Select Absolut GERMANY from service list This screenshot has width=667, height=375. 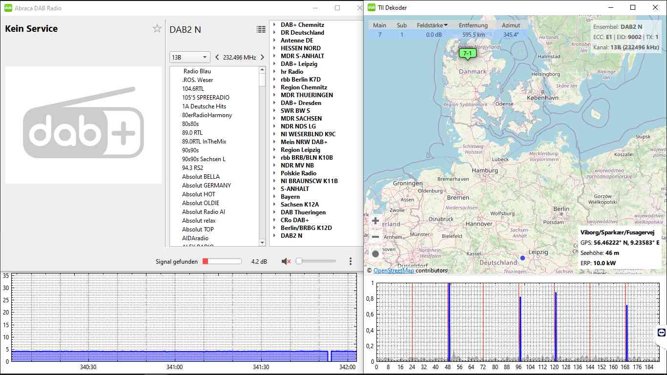207,186
